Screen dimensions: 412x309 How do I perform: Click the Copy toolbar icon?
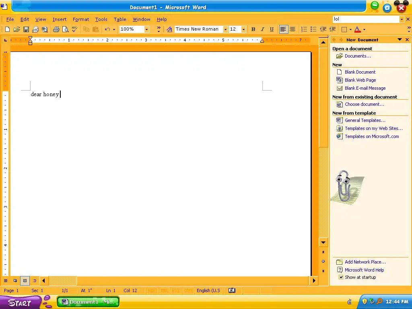point(86,29)
